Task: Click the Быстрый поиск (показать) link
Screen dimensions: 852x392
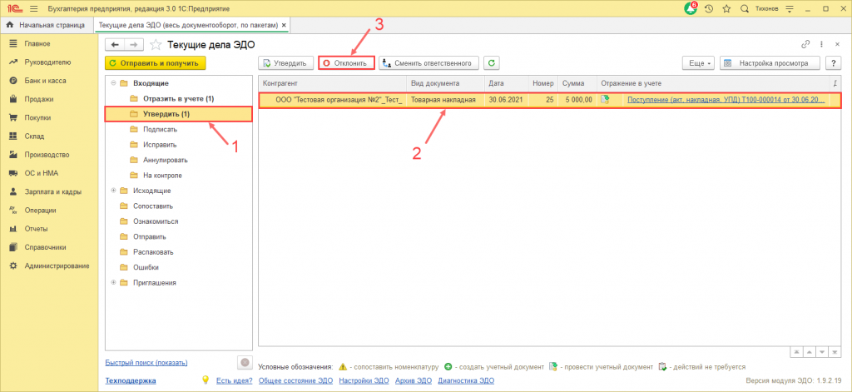Action: 146,362
